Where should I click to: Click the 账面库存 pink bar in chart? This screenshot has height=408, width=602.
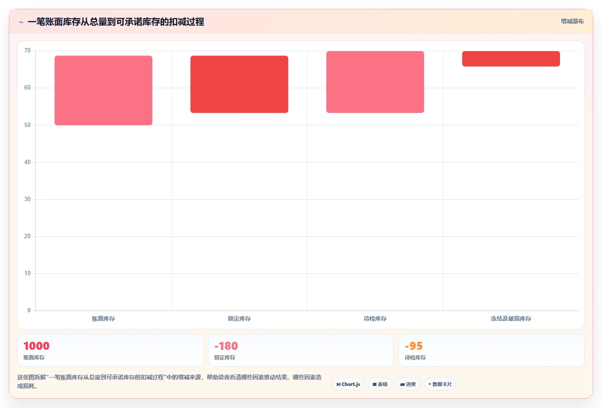[x=103, y=90]
